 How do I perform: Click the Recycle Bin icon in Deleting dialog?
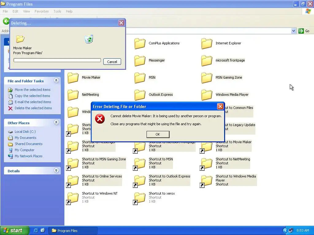coord(89,39)
